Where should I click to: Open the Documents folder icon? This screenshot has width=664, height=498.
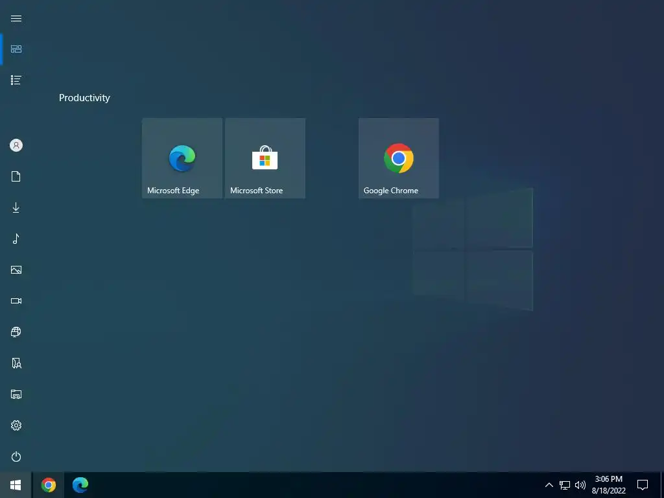click(16, 176)
